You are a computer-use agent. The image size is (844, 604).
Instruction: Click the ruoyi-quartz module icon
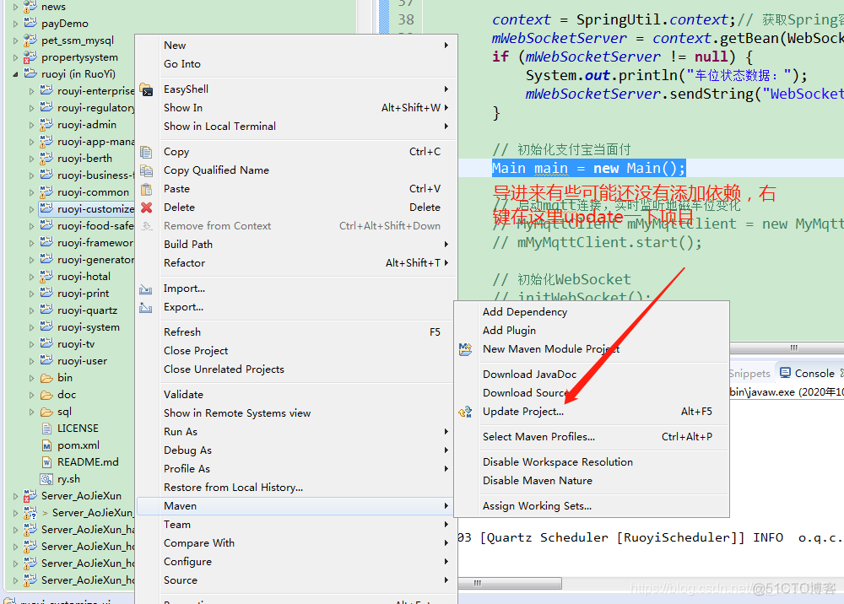[46, 310]
